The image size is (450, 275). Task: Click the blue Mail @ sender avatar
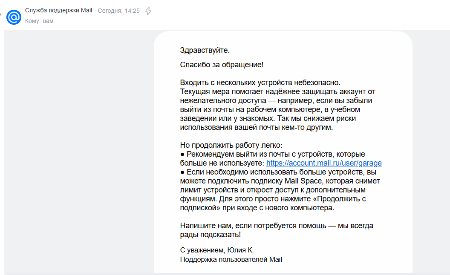(14, 17)
